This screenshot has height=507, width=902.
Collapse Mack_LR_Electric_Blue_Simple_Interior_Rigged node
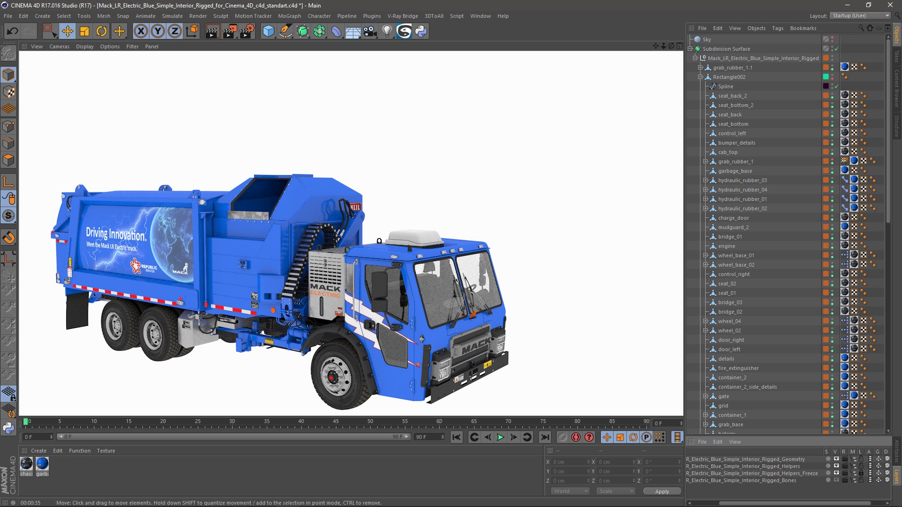click(x=695, y=58)
